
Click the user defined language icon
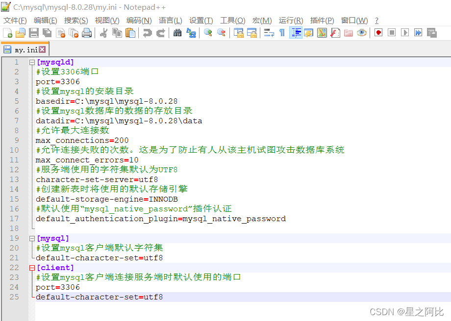[x=309, y=33]
